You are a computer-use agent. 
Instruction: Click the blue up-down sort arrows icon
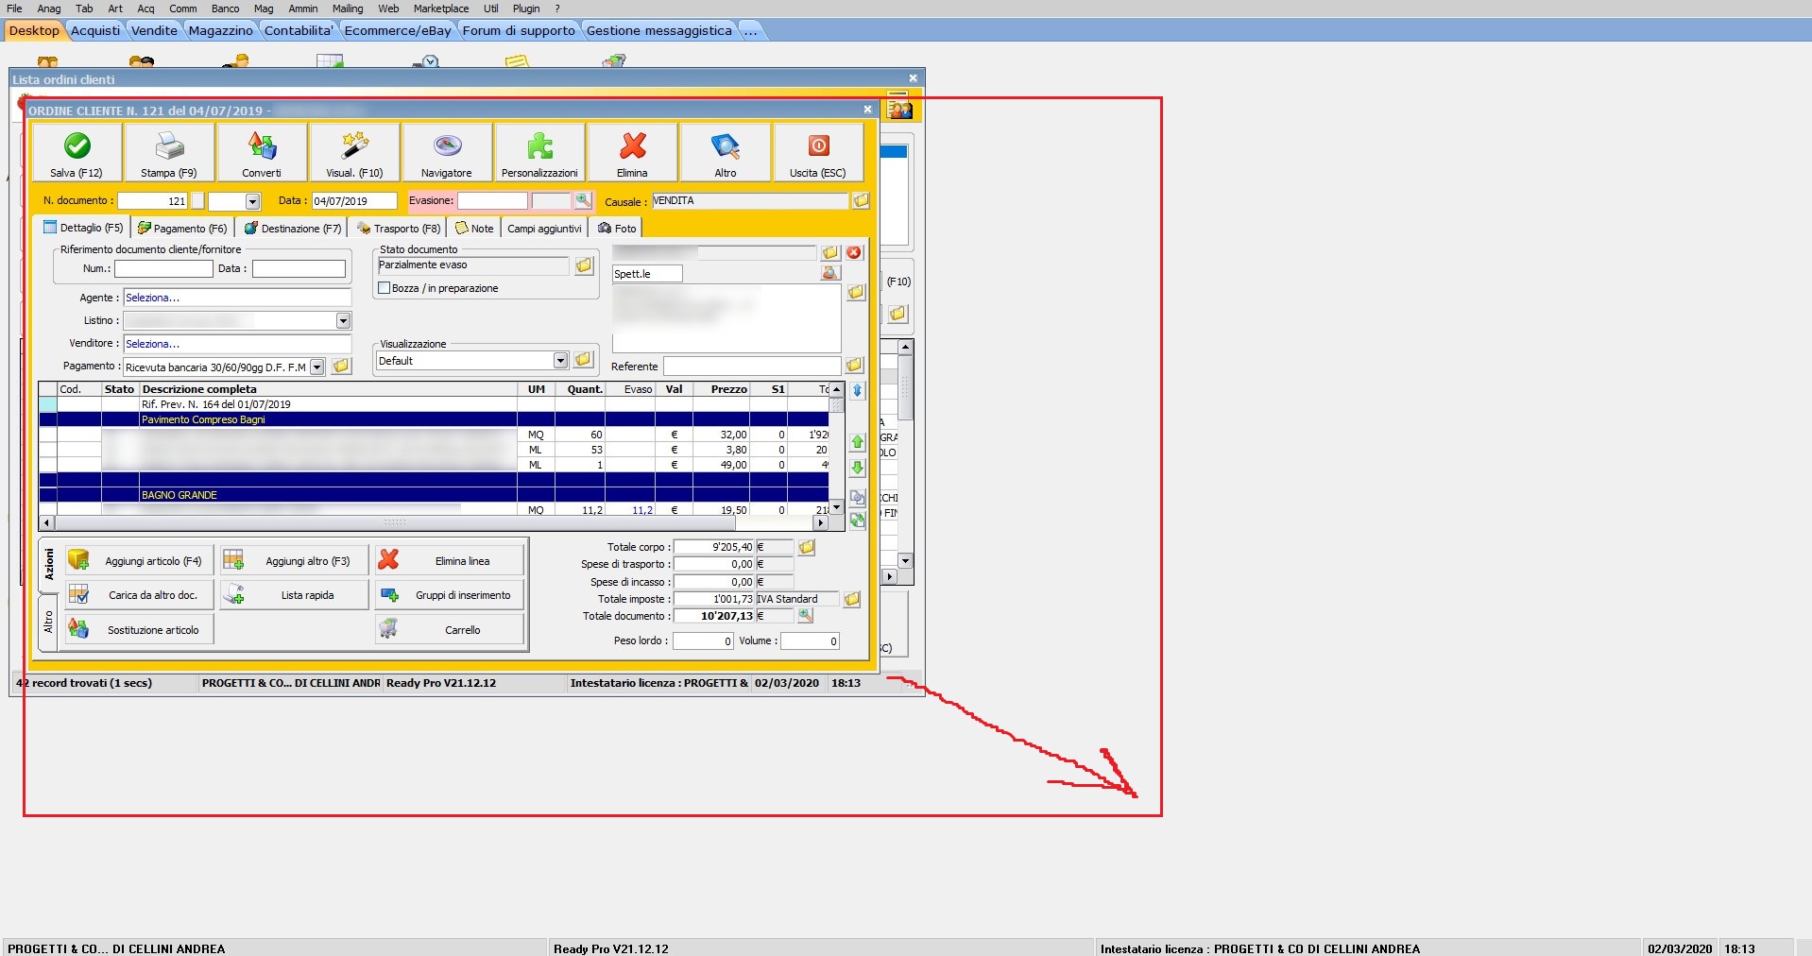(x=857, y=390)
